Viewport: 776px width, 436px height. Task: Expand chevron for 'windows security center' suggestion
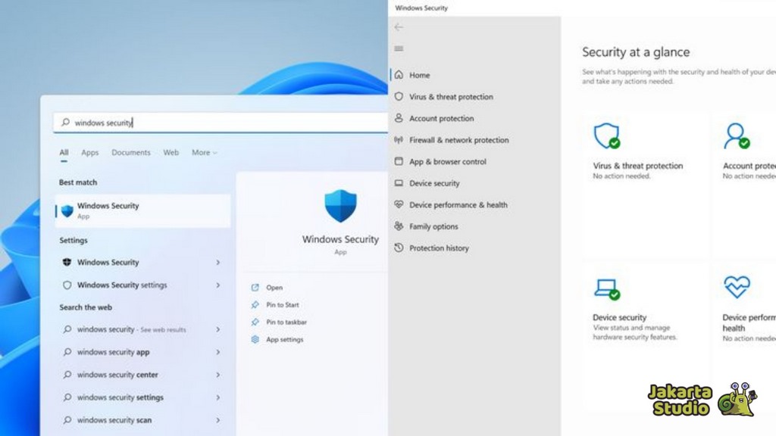tap(217, 375)
